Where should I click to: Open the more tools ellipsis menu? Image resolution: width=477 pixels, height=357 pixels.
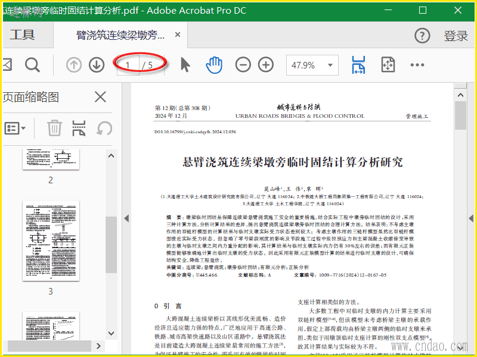[417, 65]
